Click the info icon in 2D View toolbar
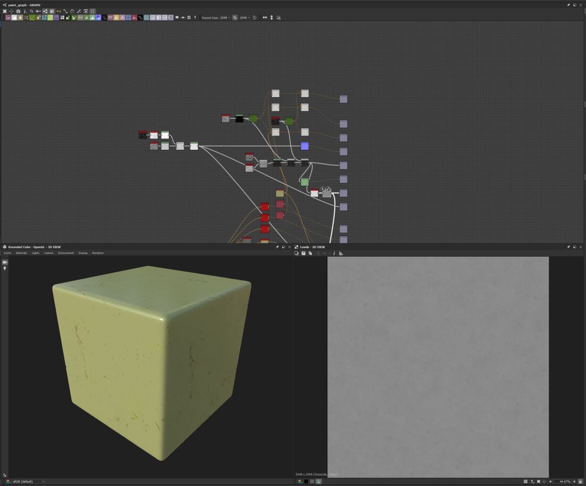Screen dimensions: 586x486 click(x=334, y=253)
